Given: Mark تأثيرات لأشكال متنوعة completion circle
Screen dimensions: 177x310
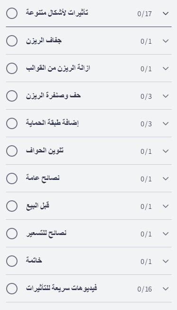Looking at the screenshot, I should (12, 13).
